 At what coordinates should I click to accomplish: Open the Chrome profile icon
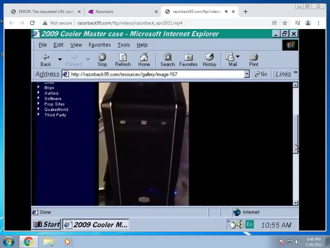click(308, 23)
